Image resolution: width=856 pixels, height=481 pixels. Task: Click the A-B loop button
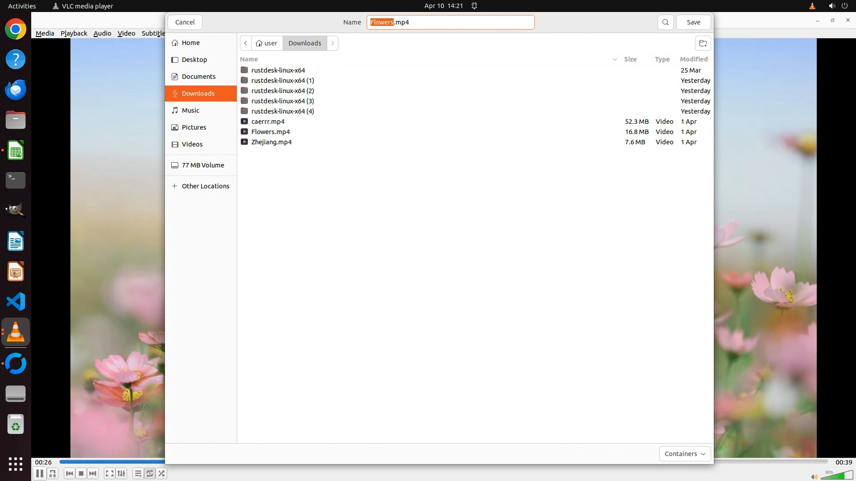[x=53, y=473]
